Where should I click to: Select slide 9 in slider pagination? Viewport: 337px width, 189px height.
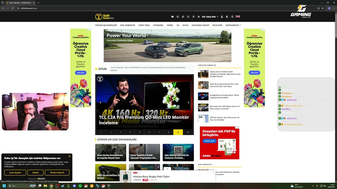point(178,132)
